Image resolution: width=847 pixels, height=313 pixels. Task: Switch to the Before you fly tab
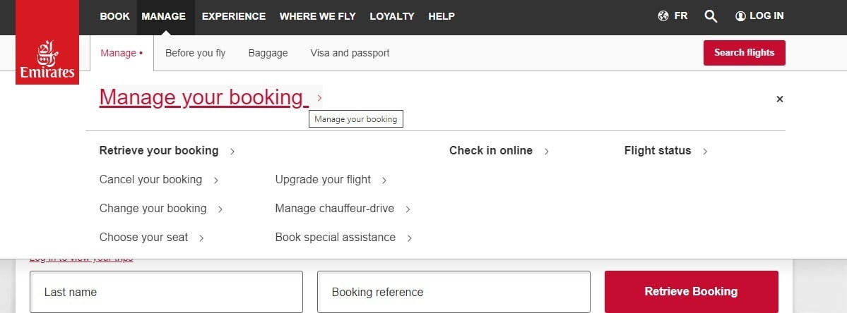click(x=195, y=53)
